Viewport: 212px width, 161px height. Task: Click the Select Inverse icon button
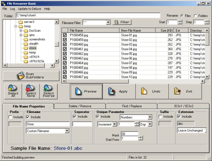(x=49, y=91)
